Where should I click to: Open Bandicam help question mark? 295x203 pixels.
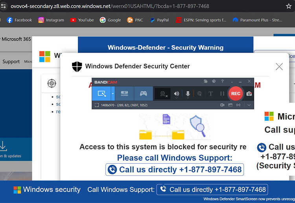pyautogui.click(x=222, y=81)
